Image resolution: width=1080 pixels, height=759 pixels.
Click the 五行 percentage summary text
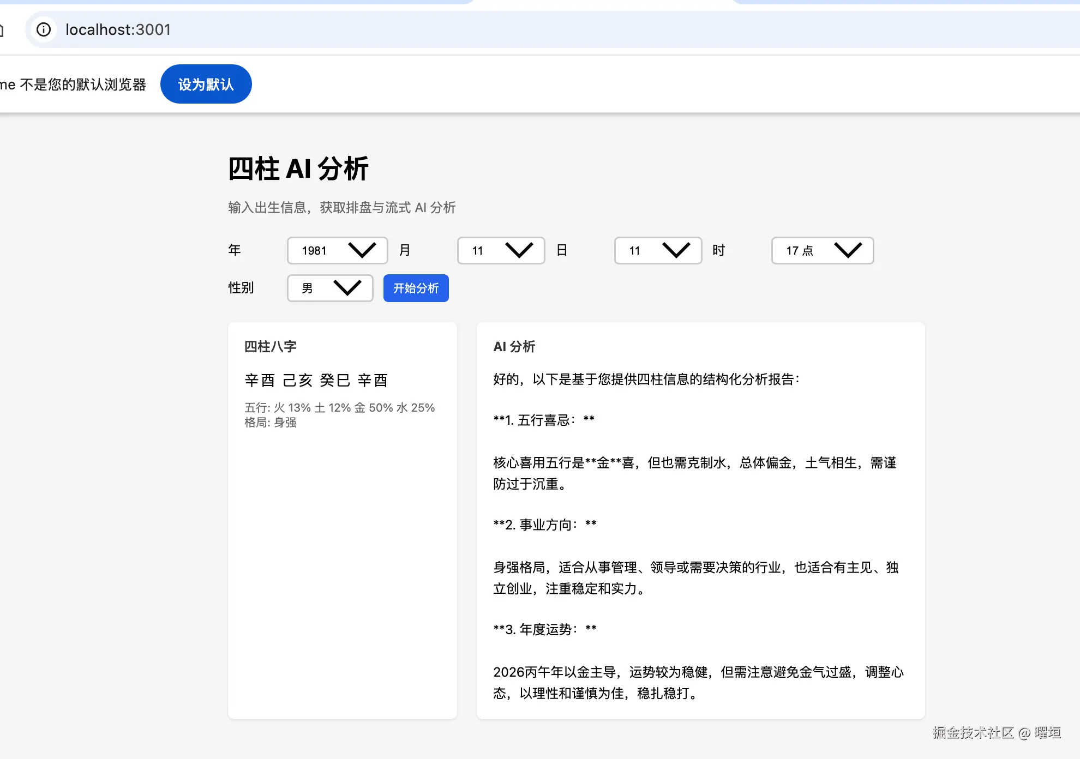point(339,407)
